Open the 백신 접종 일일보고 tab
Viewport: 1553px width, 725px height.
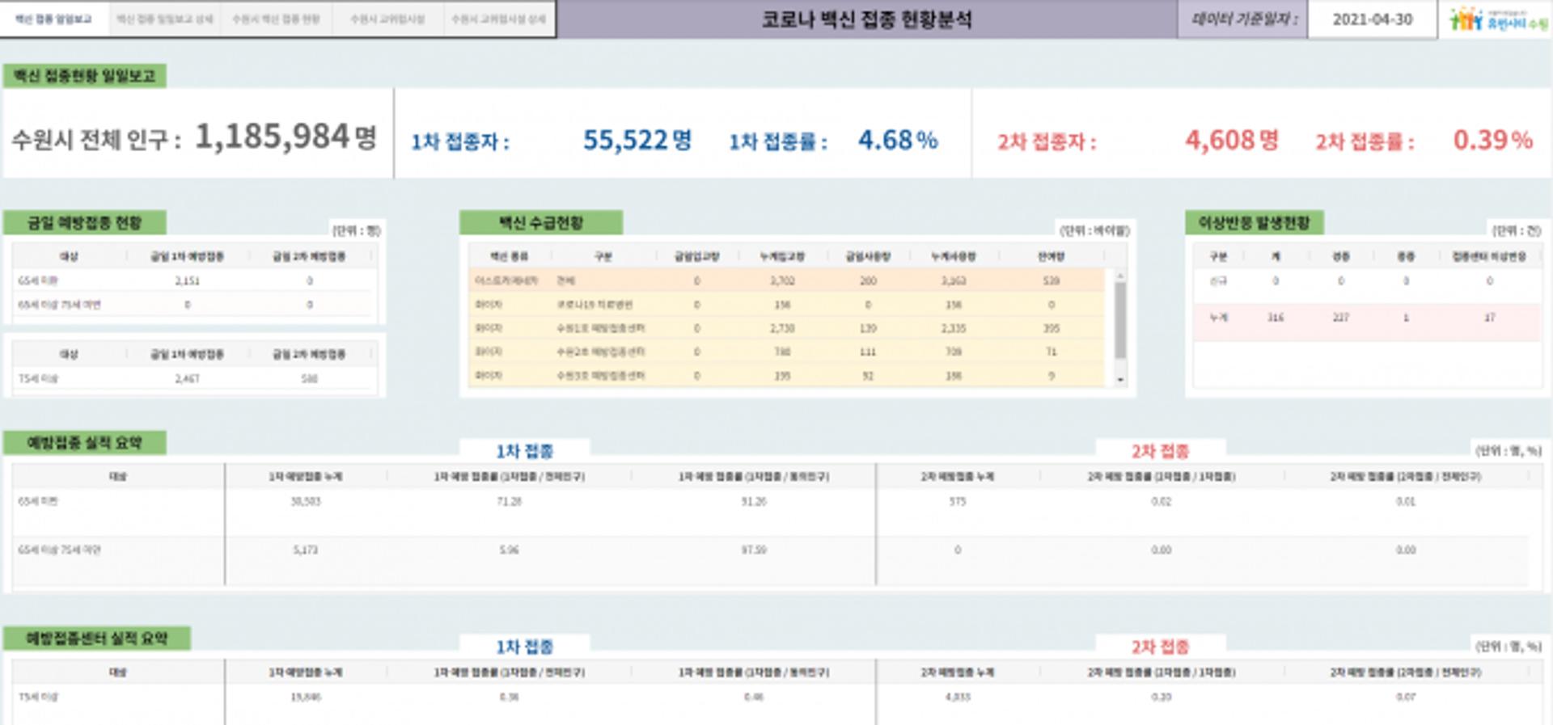click(54, 19)
